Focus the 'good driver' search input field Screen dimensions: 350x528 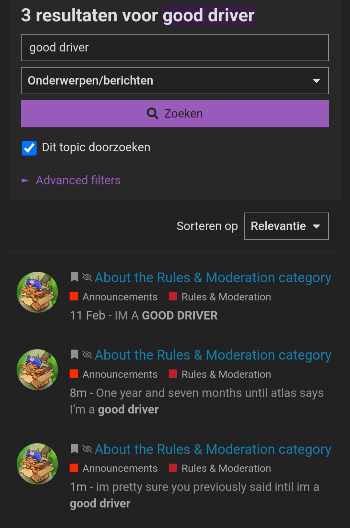pyautogui.click(x=175, y=48)
